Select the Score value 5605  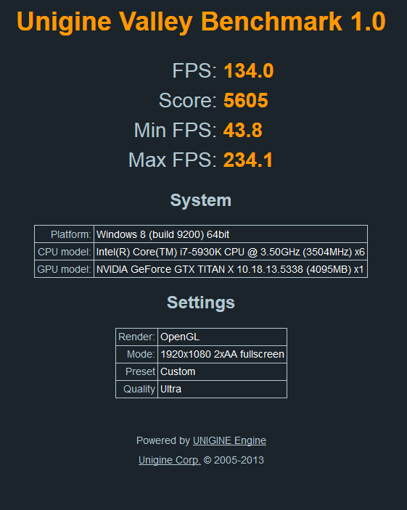pyautogui.click(x=246, y=100)
